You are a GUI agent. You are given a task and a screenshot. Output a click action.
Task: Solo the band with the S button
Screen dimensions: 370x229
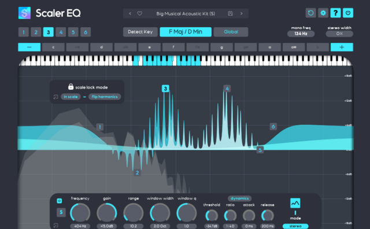pyautogui.click(x=61, y=212)
